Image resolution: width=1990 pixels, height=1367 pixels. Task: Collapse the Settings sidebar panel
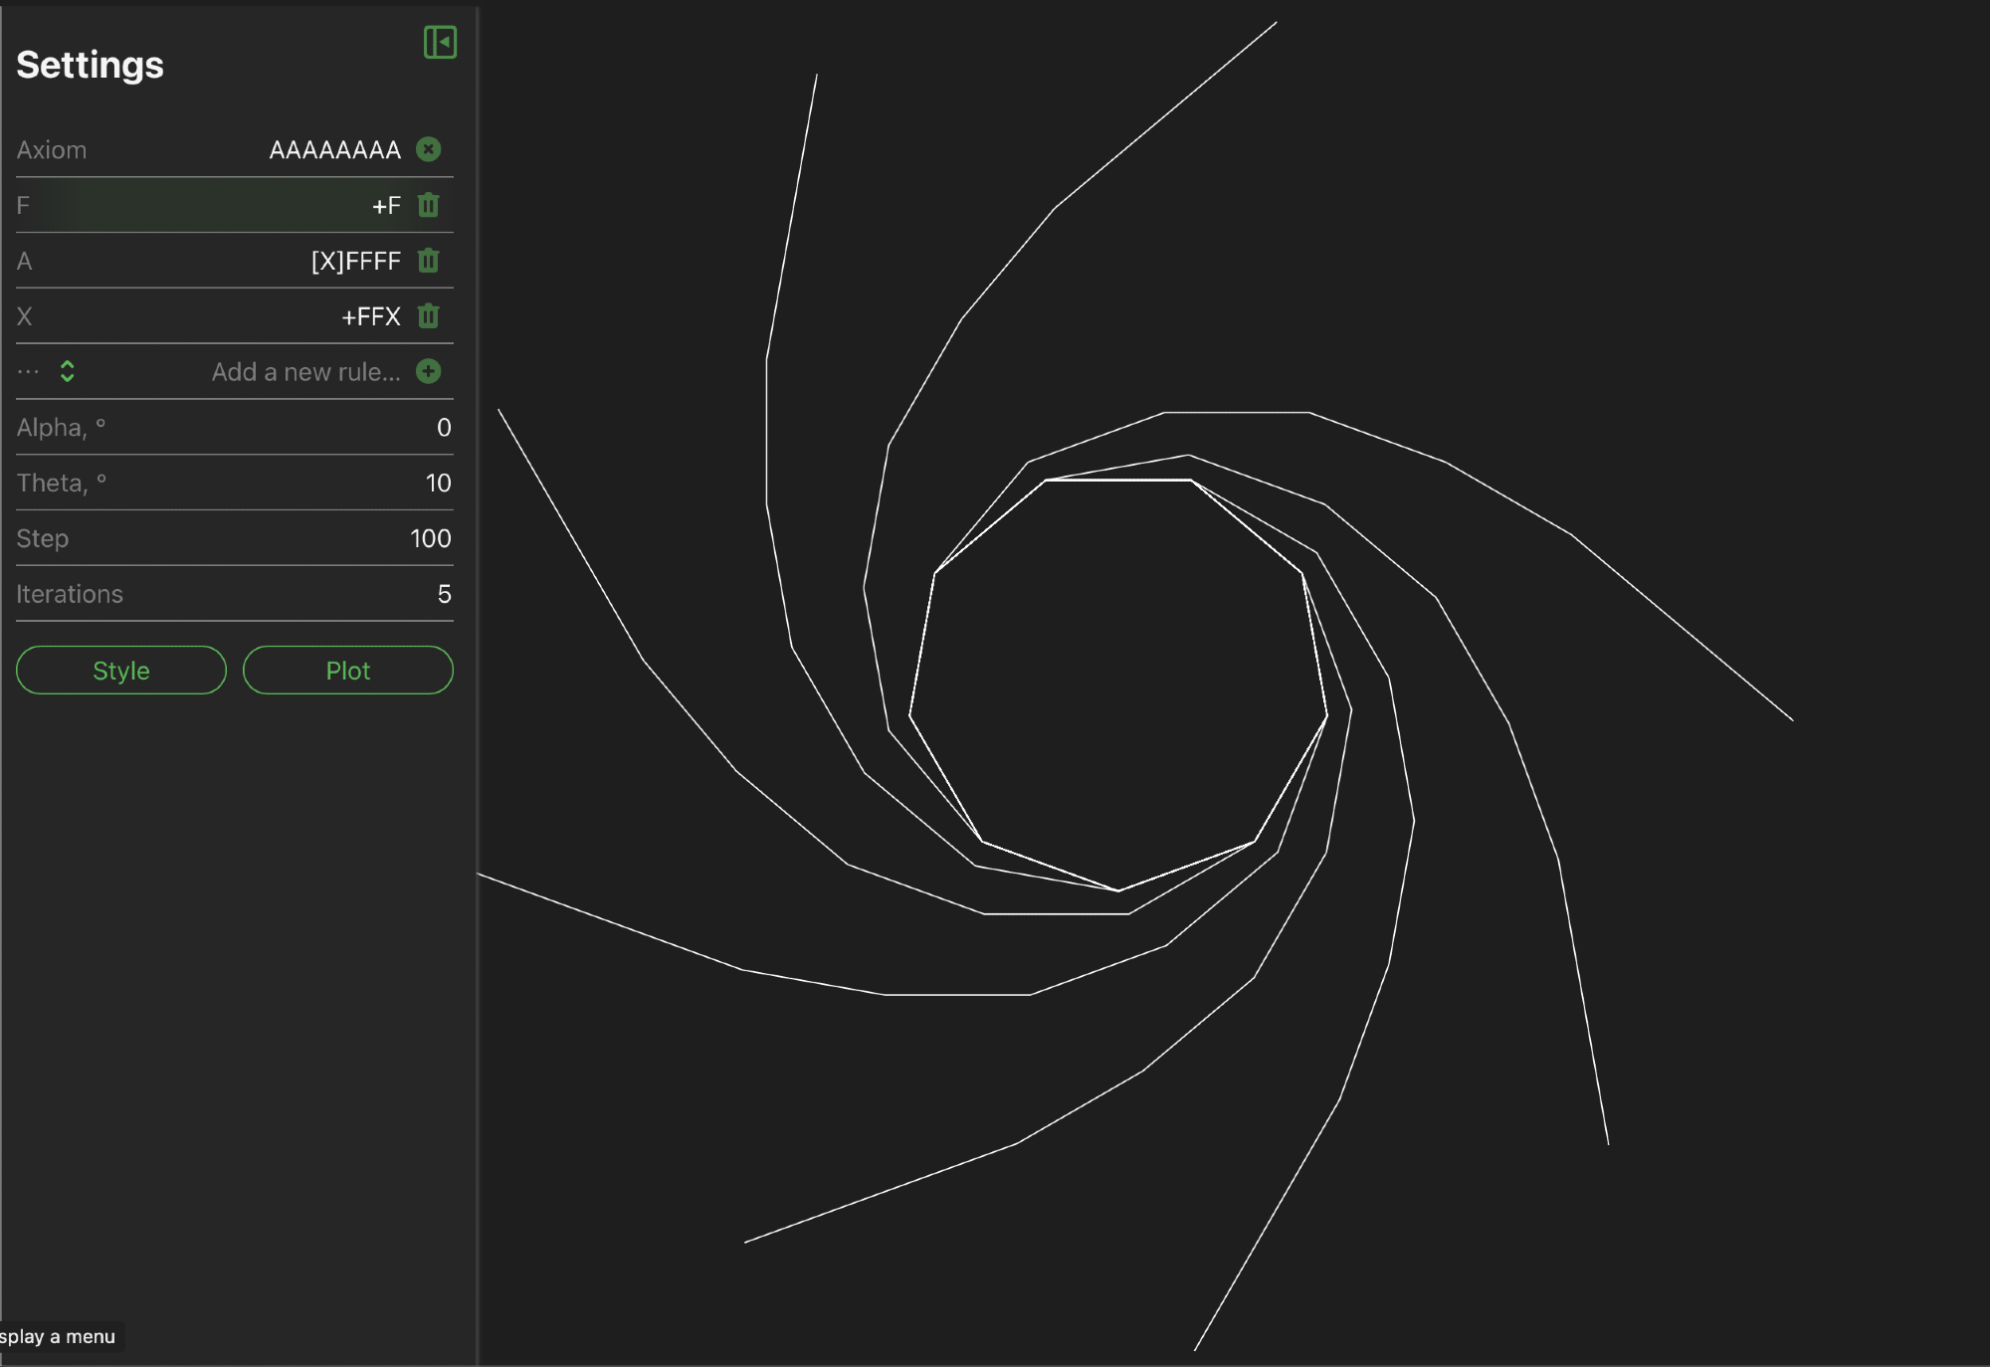pos(440,43)
